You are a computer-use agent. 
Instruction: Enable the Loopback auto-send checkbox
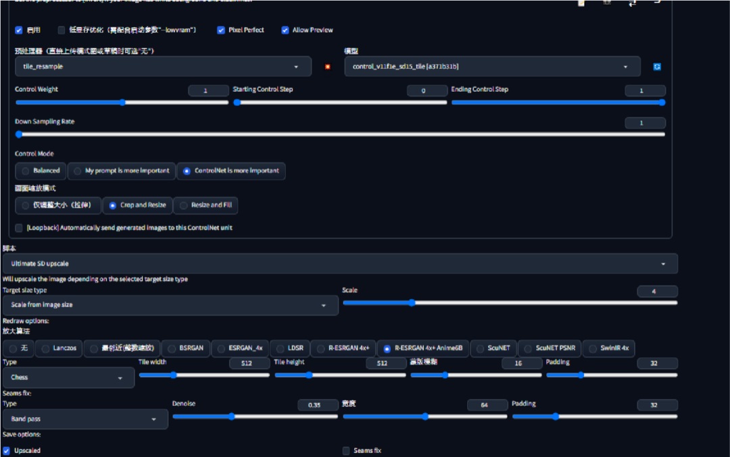[x=19, y=227]
